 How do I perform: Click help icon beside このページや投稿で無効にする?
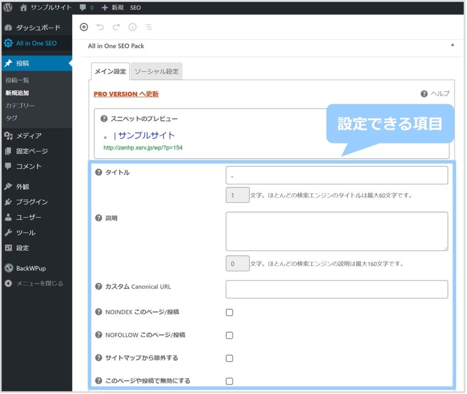click(99, 382)
